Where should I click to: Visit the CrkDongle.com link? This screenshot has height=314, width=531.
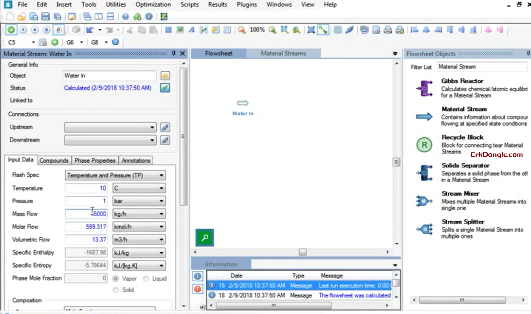496,154
